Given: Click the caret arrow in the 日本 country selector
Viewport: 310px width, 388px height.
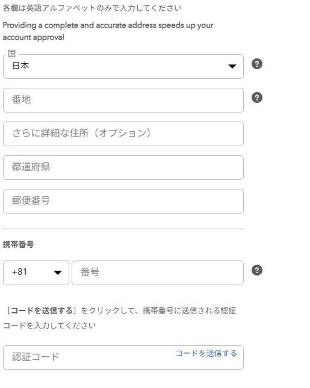Looking at the screenshot, I should point(232,66).
